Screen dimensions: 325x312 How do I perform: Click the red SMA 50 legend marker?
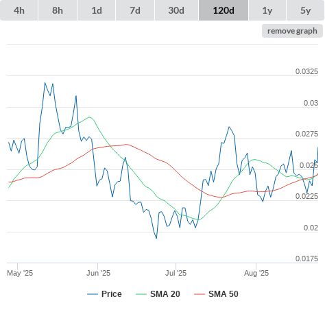pyautogui.click(x=200, y=294)
